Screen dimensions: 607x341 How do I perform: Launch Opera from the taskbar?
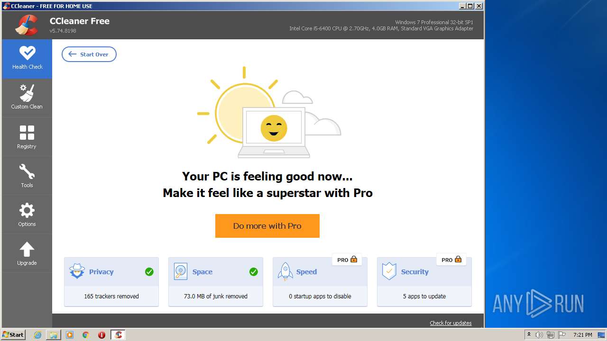[101, 335]
